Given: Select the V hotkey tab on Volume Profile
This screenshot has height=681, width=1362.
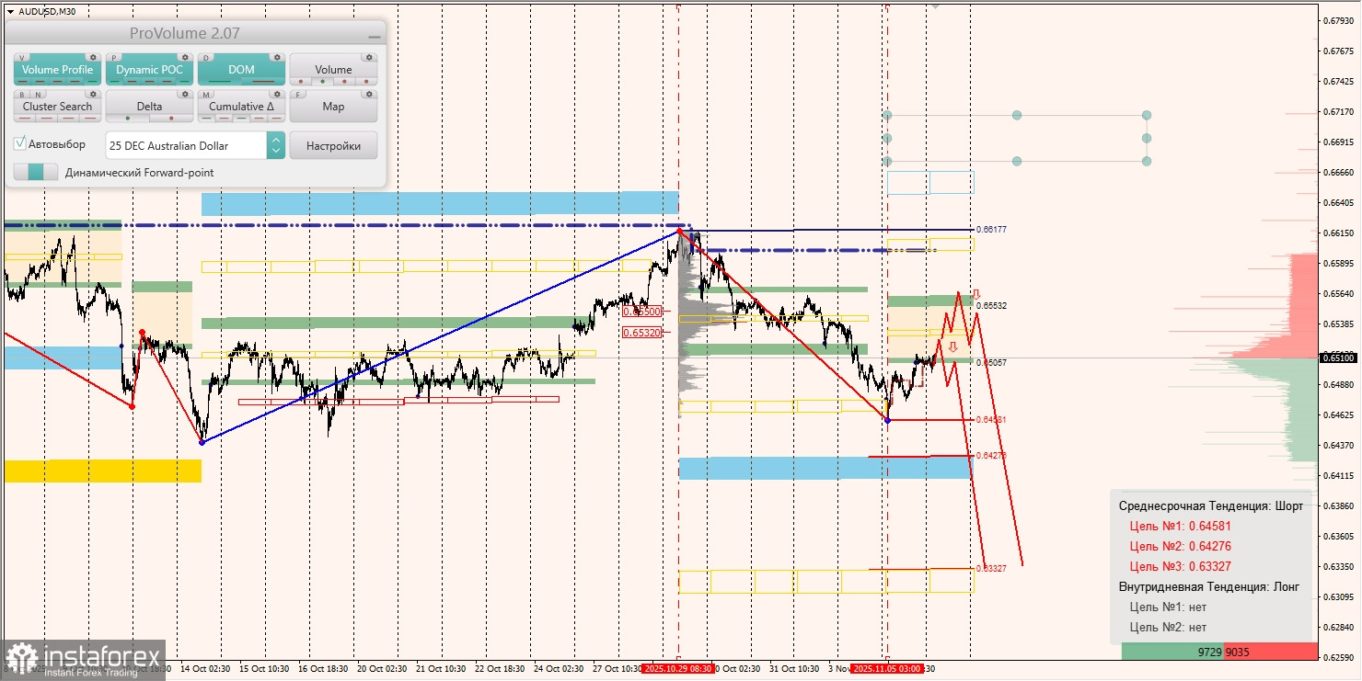Looking at the screenshot, I should click(22, 57).
